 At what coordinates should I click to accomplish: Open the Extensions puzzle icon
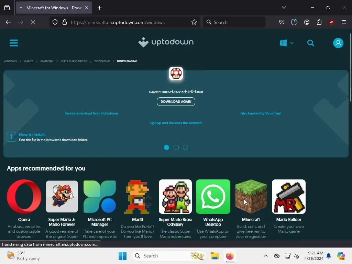point(319,22)
